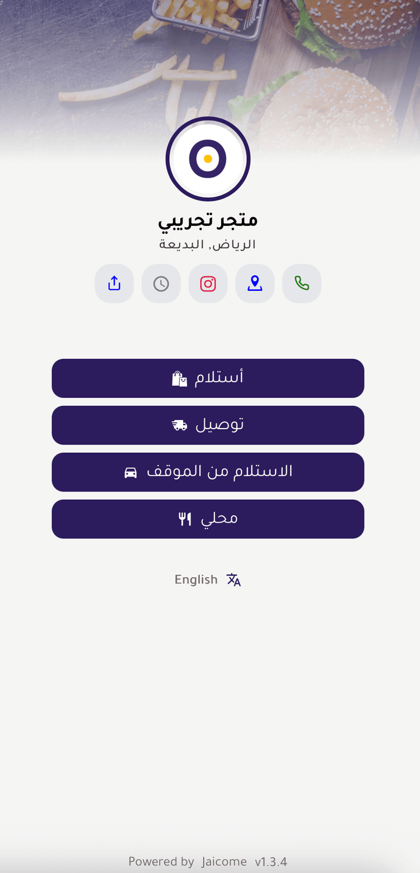Show store location on the map

[x=255, y=284]
